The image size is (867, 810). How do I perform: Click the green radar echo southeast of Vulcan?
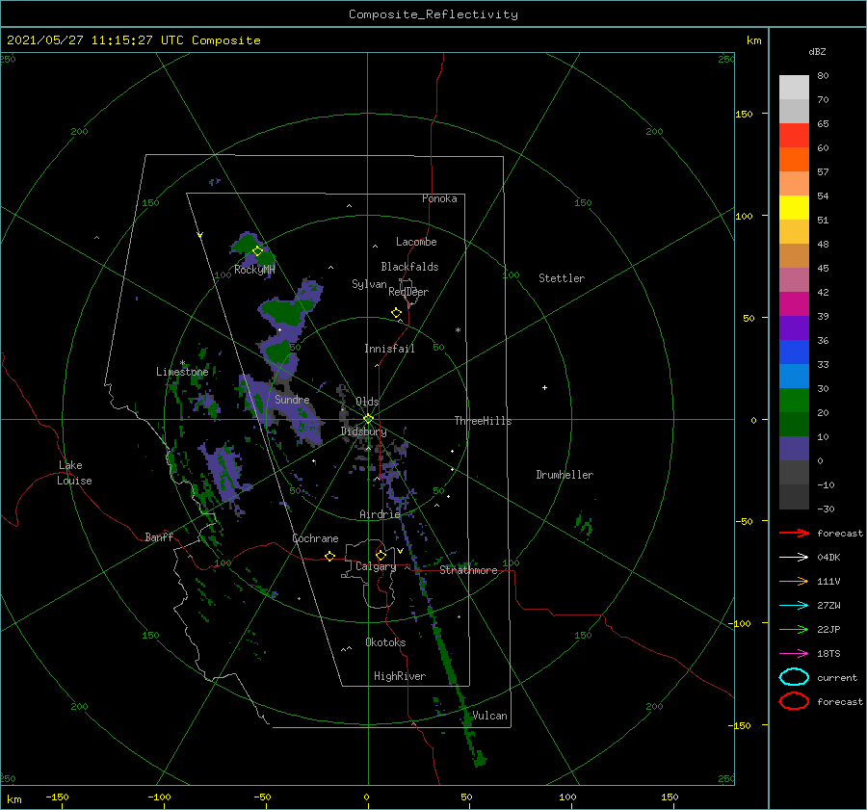(x=479, y=759)
